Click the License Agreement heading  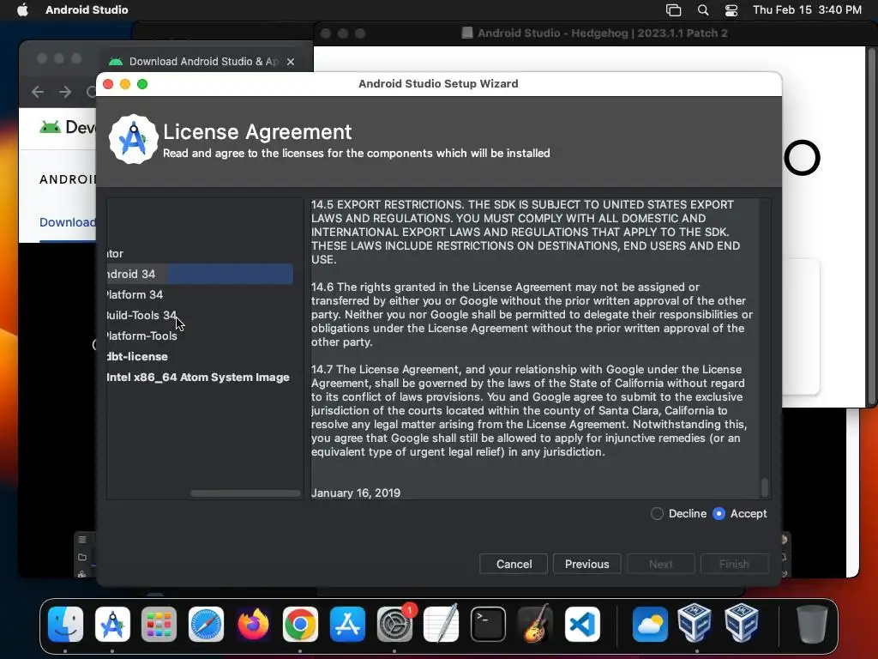tap(257, 132)
